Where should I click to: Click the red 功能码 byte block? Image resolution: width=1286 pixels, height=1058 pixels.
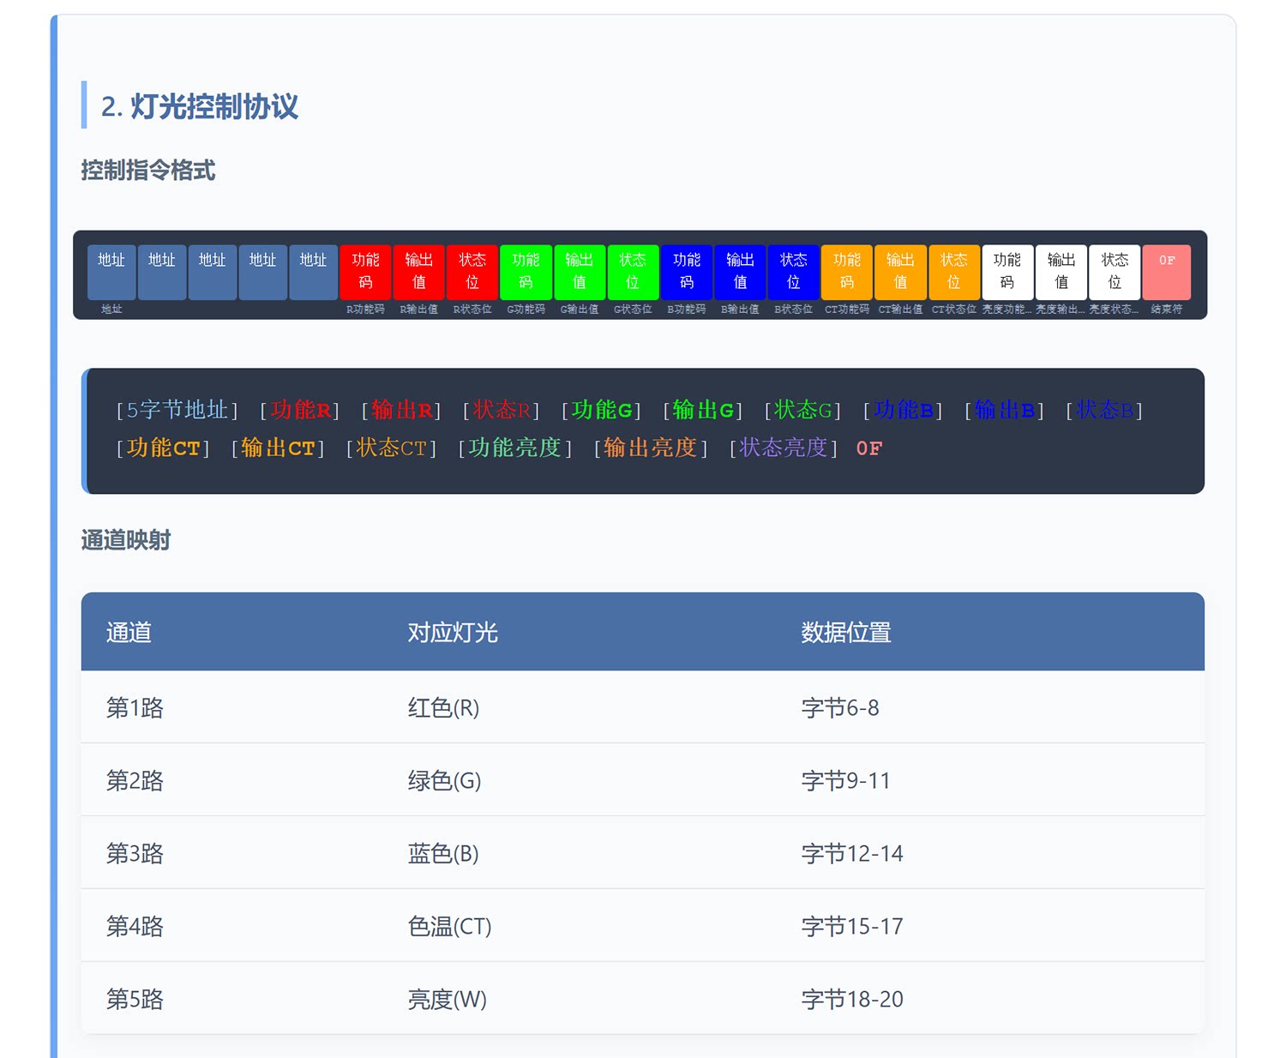tap(365, 272)
